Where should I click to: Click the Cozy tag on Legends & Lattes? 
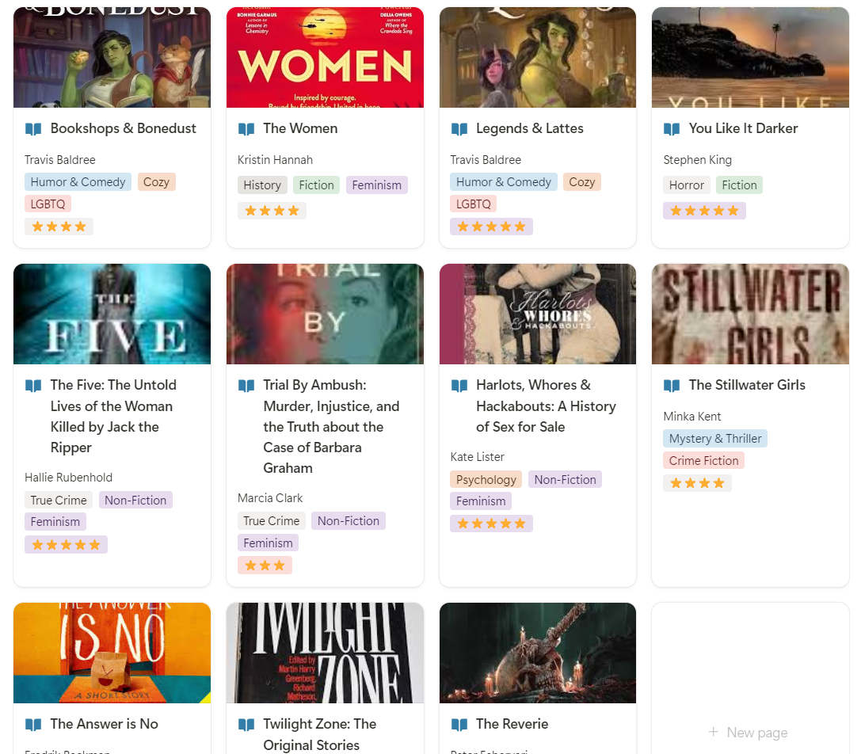[582, 182]
